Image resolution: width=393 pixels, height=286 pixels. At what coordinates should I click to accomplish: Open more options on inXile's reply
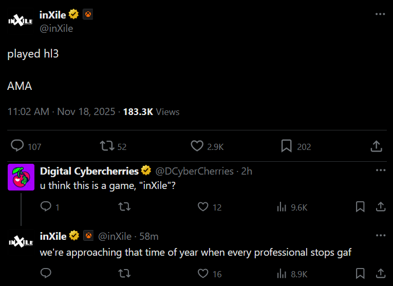380,236
